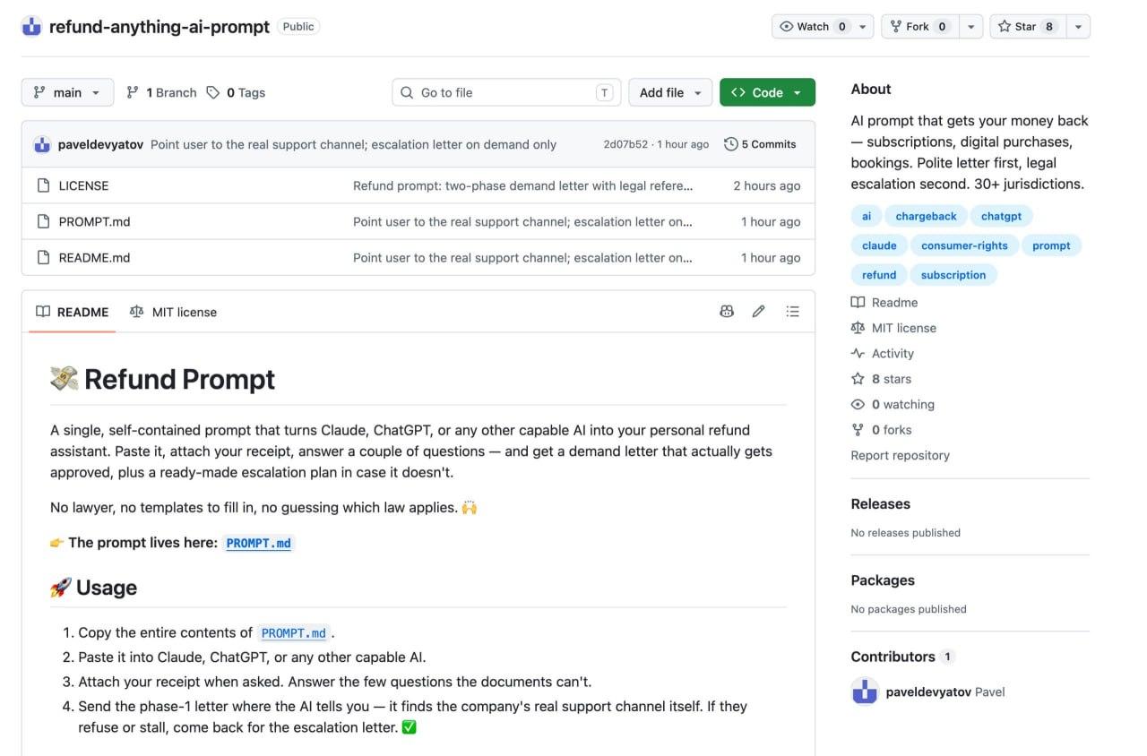Screen dimensions: 1147x756
Task: Fork this repository
Action: [x=920, y=27]
